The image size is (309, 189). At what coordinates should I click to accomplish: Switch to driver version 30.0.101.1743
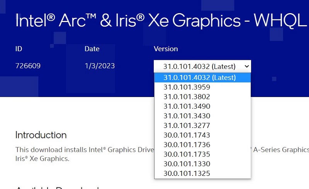coord(187,135)
